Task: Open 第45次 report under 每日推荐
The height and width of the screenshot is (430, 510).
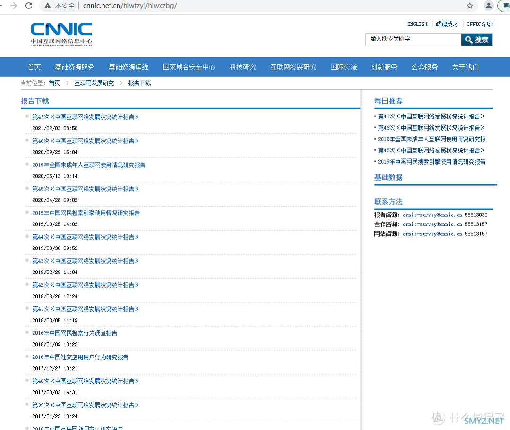Action: [431, 150]
